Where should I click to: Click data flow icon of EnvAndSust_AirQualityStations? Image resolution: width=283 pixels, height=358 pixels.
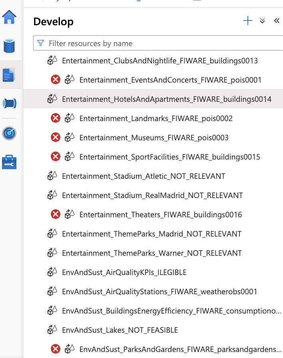click(x=52, y=291)
